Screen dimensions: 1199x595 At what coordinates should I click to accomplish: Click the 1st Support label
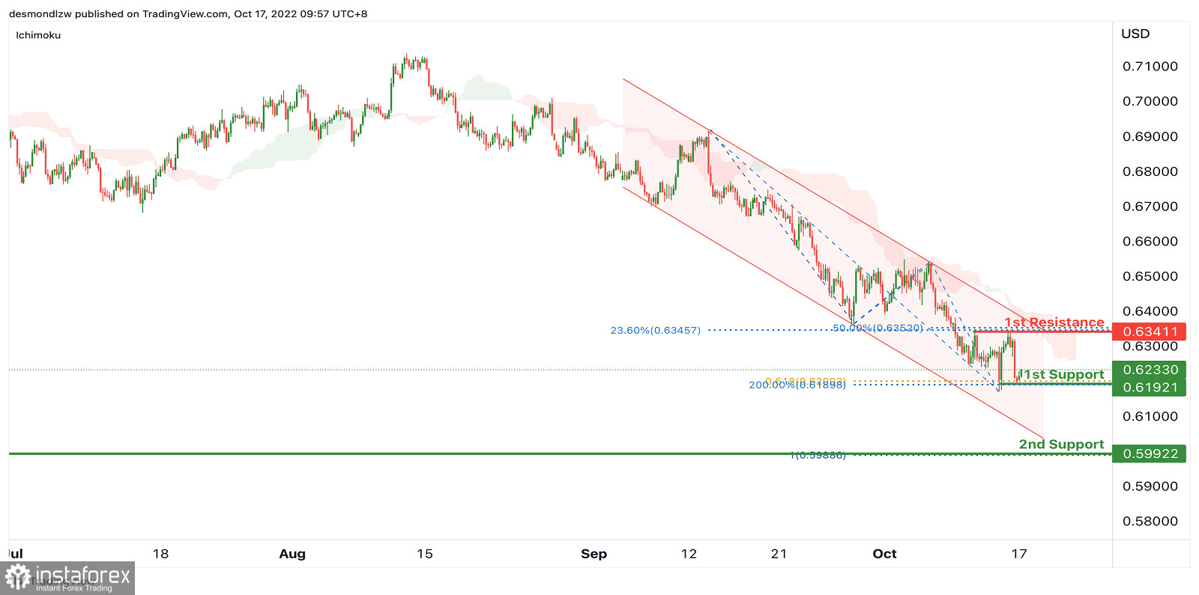[1064, 374]
